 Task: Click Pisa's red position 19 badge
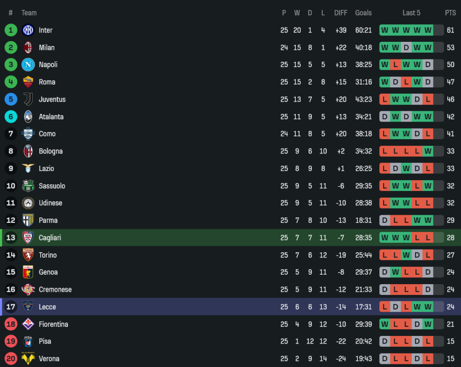[11, 341]
